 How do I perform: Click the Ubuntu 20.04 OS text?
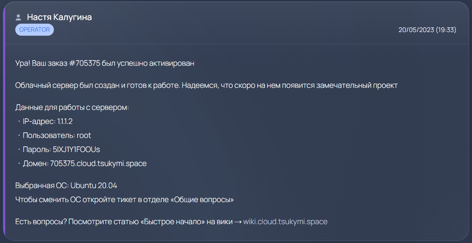[94, 186]
